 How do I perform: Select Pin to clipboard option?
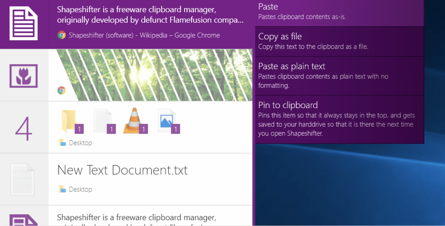click(x=340, y=120)
